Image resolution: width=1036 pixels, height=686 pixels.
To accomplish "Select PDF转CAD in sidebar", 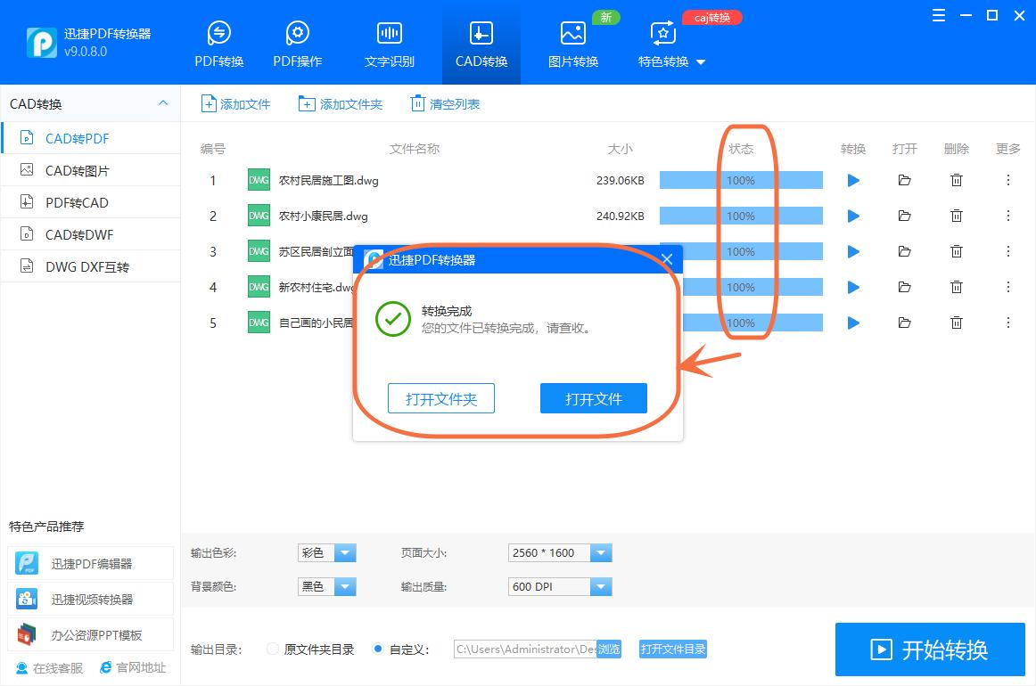I will pyautogui.click(x=91, y=202).
